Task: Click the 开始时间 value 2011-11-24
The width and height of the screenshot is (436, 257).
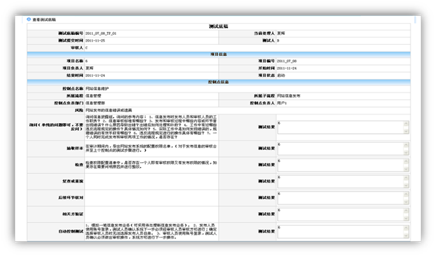Action: tap(287, 68)
